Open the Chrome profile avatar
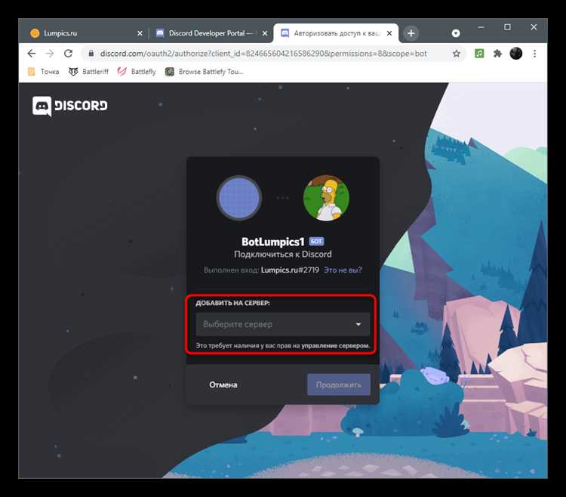The height and width of the screenshot is (497, 566). tap(516, 54)
